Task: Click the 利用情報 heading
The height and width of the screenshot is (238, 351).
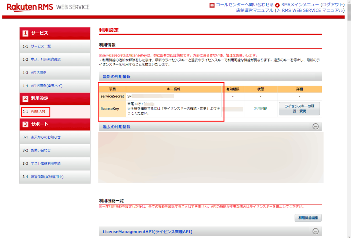Action: [107, 45]
